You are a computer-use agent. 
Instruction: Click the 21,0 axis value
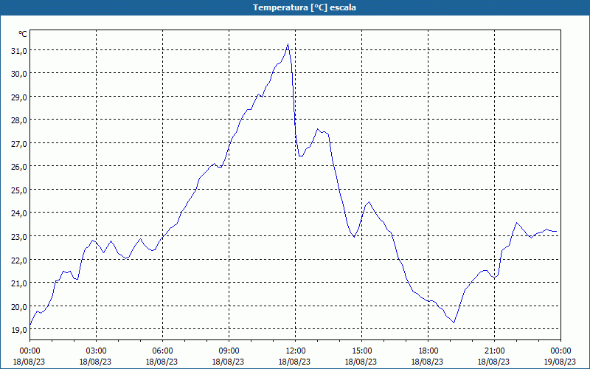tap(19, 283)
